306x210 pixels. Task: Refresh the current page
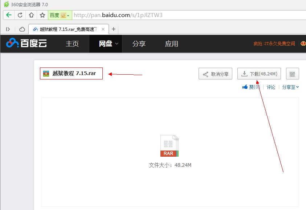pyautogui.click(x=20, y=15)
